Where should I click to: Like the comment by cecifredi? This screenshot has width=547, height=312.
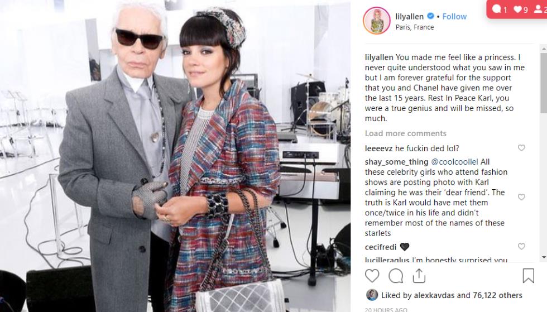coord(521,247)
